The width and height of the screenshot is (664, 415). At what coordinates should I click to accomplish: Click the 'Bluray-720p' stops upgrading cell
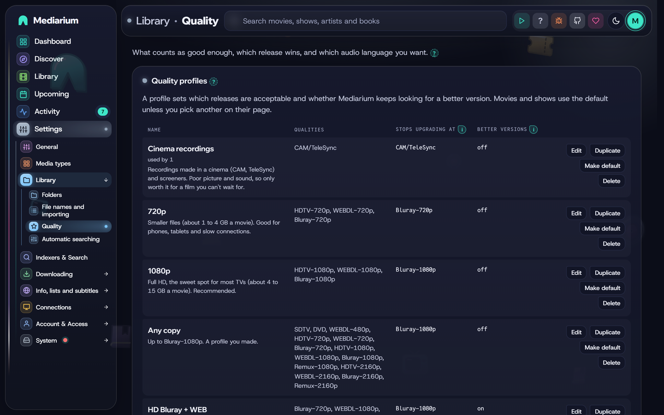[414, 210]
